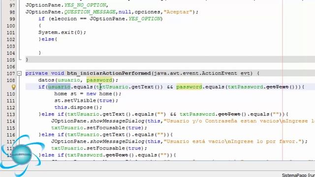315x177 pixels.
Task: Click showMessageDialog on line 114
Action: point(117,121)
